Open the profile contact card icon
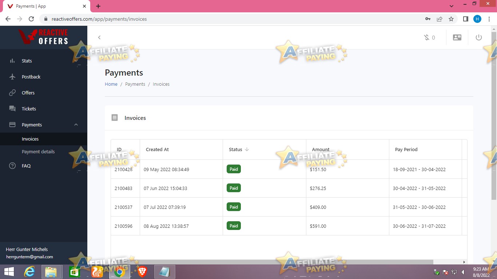Image resolution: width=497 pixels, height=279 pixels. [x=457, y=37]
